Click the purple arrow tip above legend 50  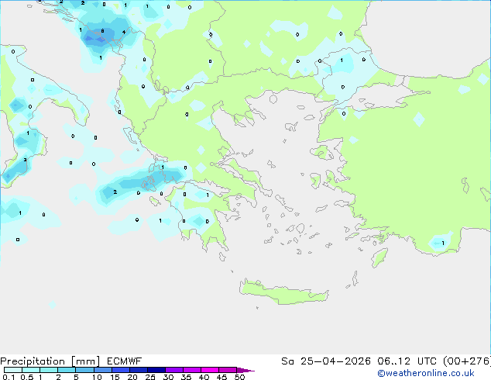[245, 370]
